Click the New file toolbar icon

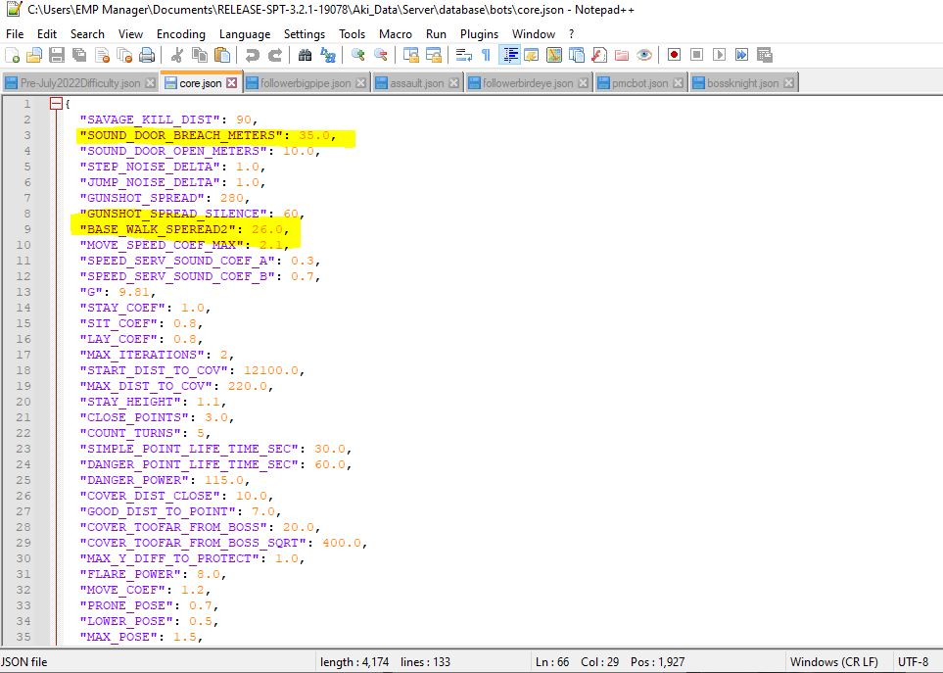(12, 55)
